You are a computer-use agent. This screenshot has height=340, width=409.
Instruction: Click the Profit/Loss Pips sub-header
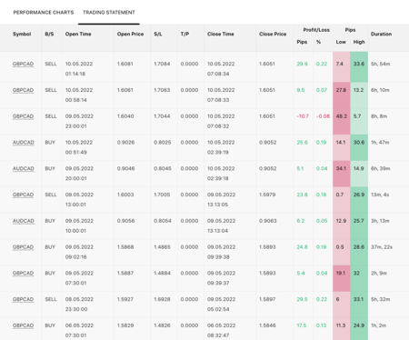(302, 42)
